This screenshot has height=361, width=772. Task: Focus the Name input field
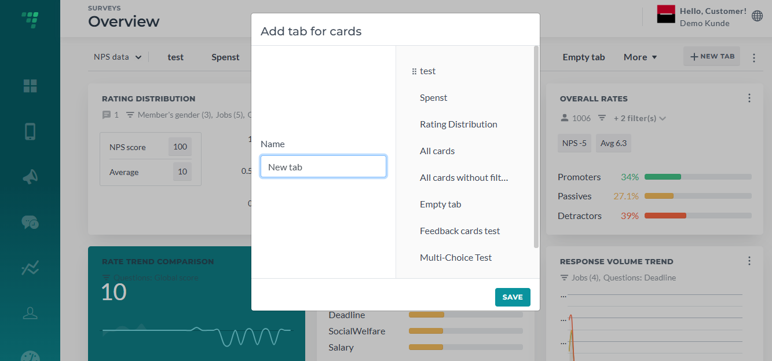click(323, 166)
